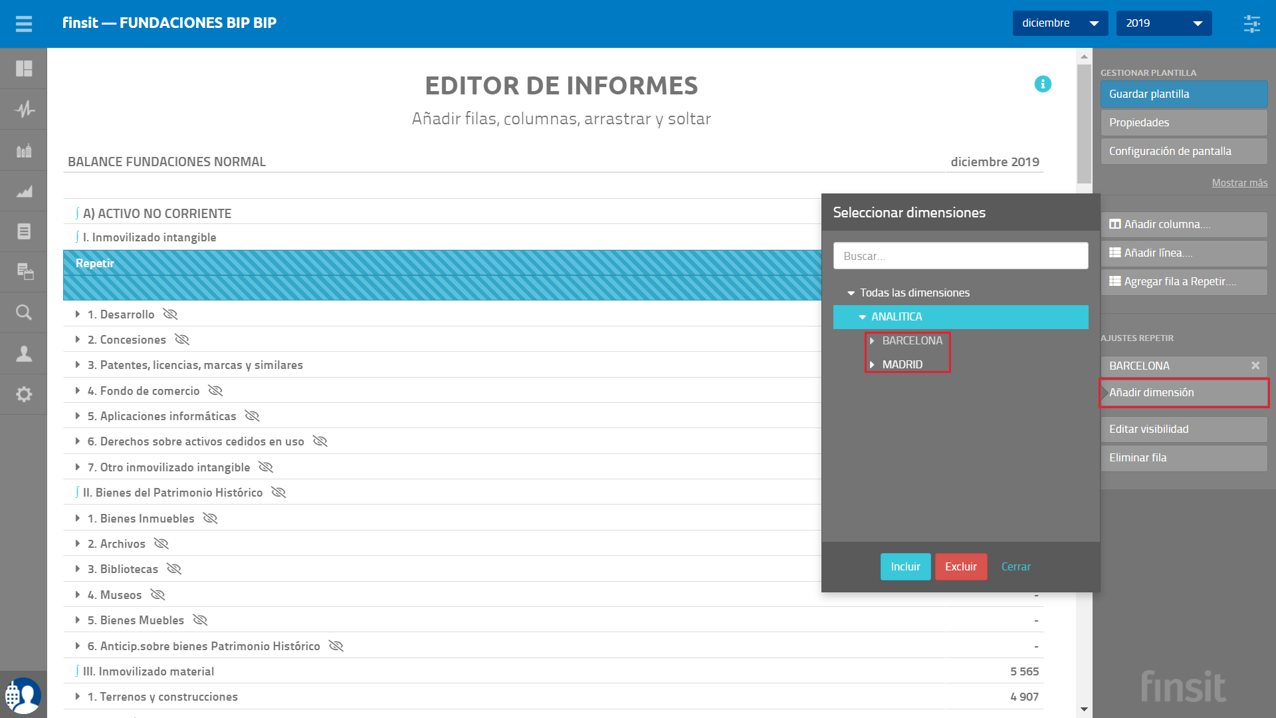Screen dimensions: 1276x718
Task: Open the sliders settings icon at top right
Action: (x=1252, y=24)
